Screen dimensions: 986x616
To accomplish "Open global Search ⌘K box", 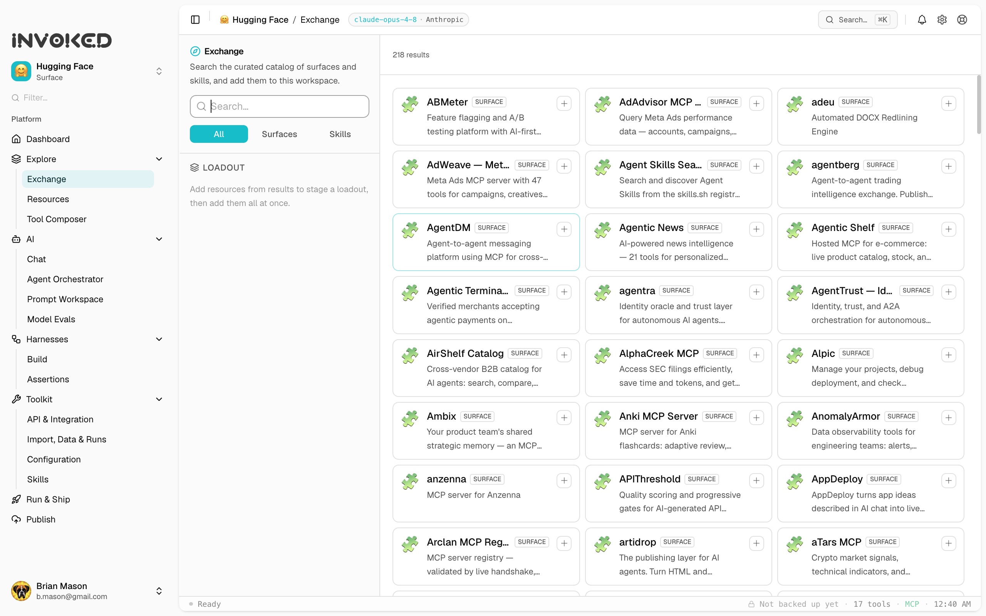I will (857, 20).
